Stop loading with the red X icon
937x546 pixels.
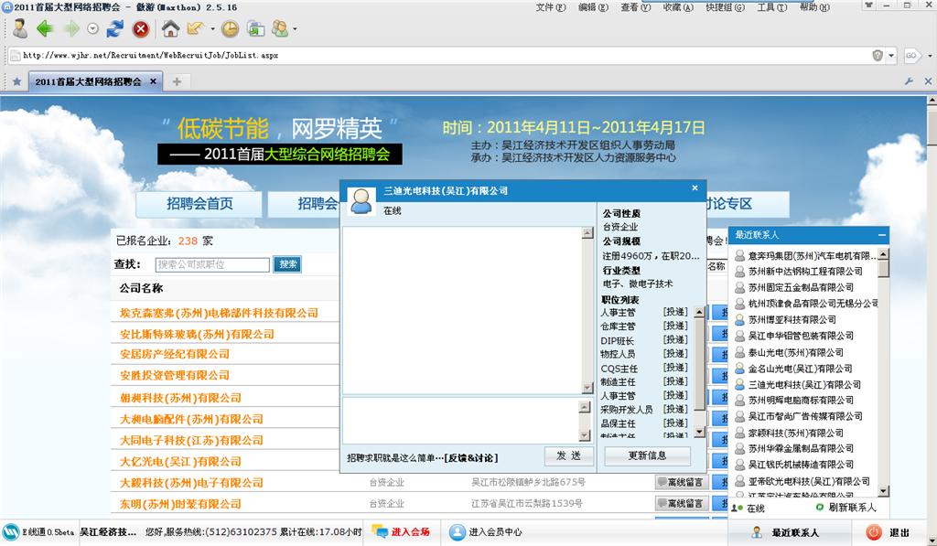[x=141, y=28]
